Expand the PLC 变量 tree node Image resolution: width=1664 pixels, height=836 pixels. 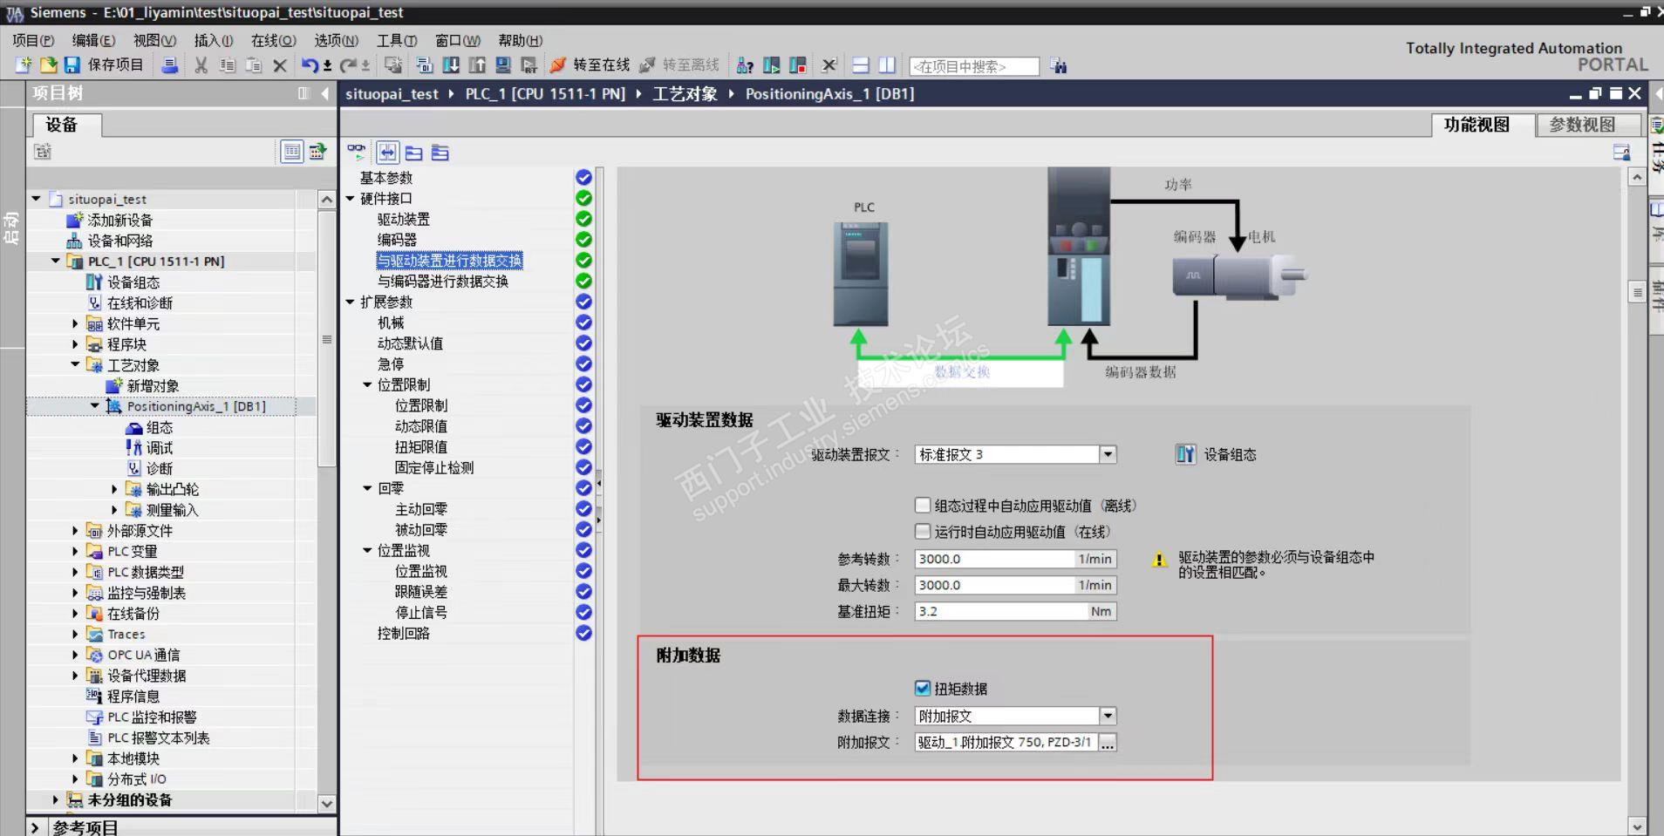pyautogui.click(x=75, y=551)
